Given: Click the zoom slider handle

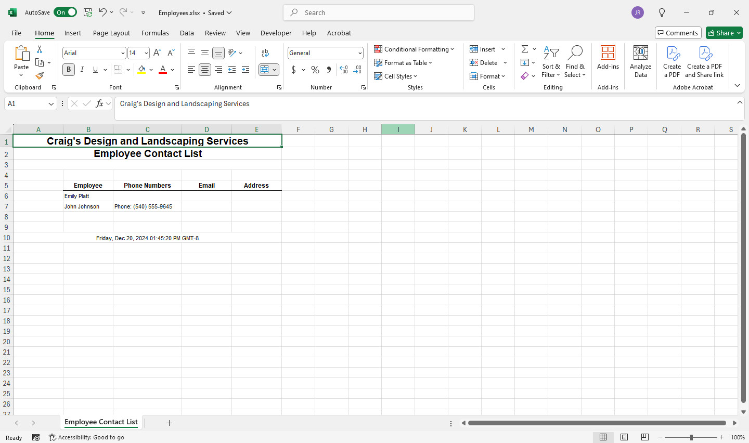Looking at the screenshot, I should point(691,437).
